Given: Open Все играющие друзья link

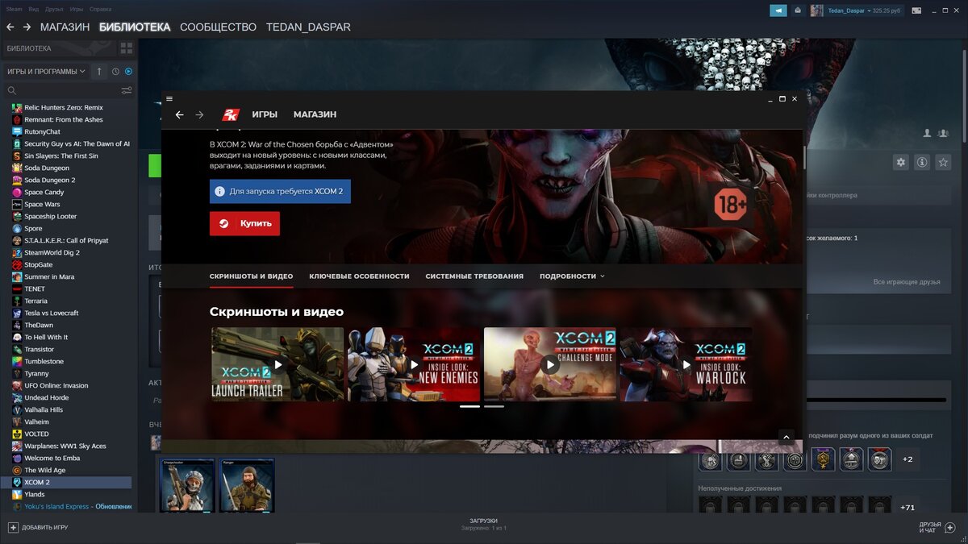Looking at the screenshot, I should click(907, 282).
